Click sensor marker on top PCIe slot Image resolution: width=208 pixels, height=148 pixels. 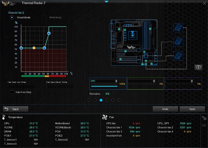click(126, 51)
